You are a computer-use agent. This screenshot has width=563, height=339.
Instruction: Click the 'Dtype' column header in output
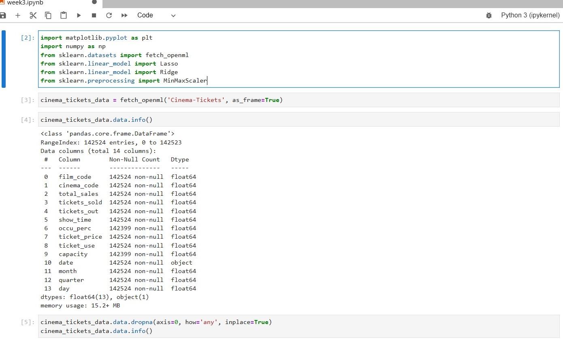click(180, 159)
